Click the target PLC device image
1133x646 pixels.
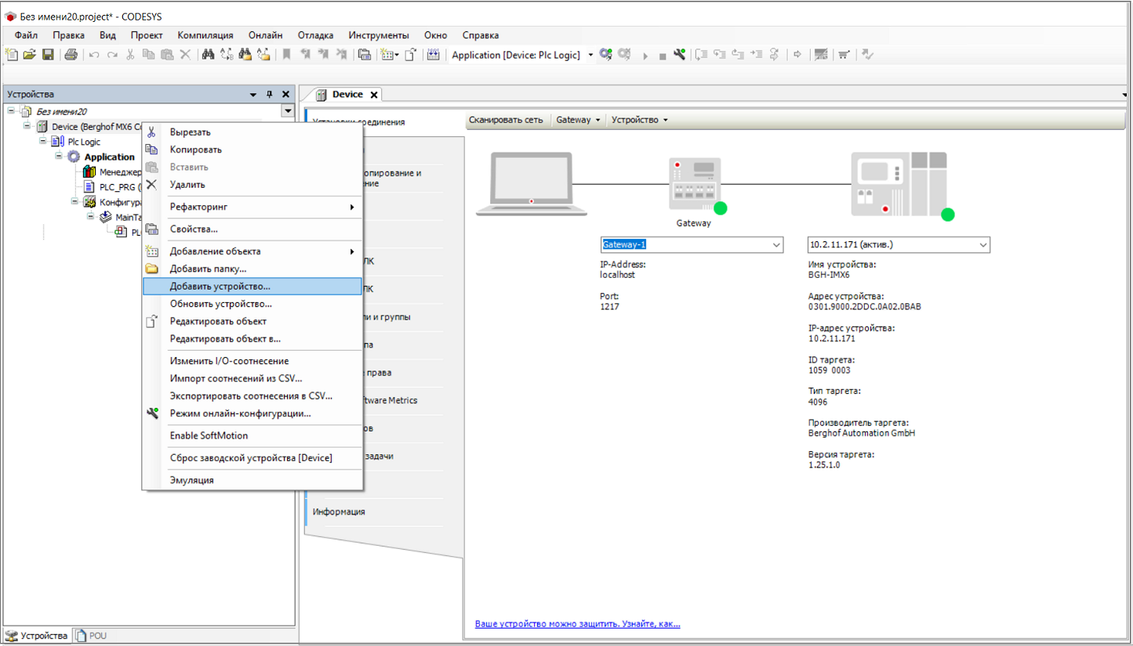[x=899, y=185]
